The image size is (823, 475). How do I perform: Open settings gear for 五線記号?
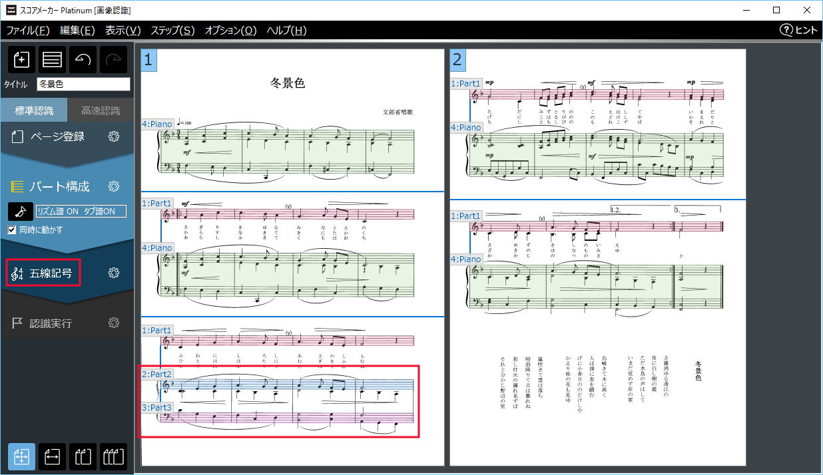[x=114, y=273]
